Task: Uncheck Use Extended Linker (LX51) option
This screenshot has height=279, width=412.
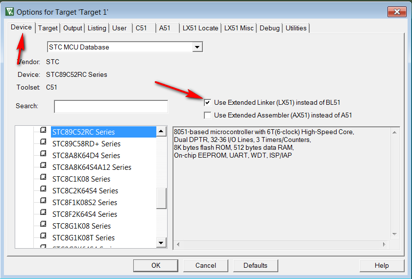Action: 208,103
